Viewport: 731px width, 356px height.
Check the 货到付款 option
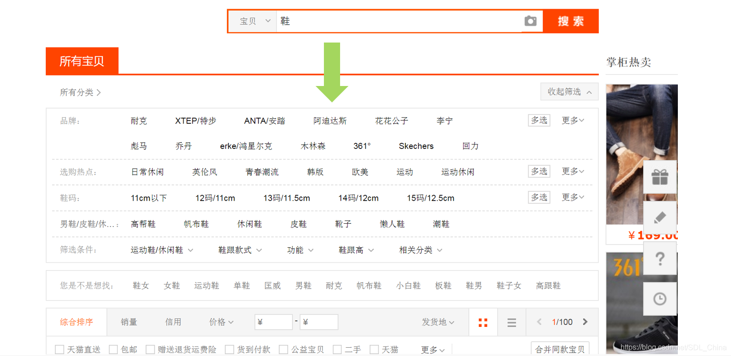[x=230, y=350]
